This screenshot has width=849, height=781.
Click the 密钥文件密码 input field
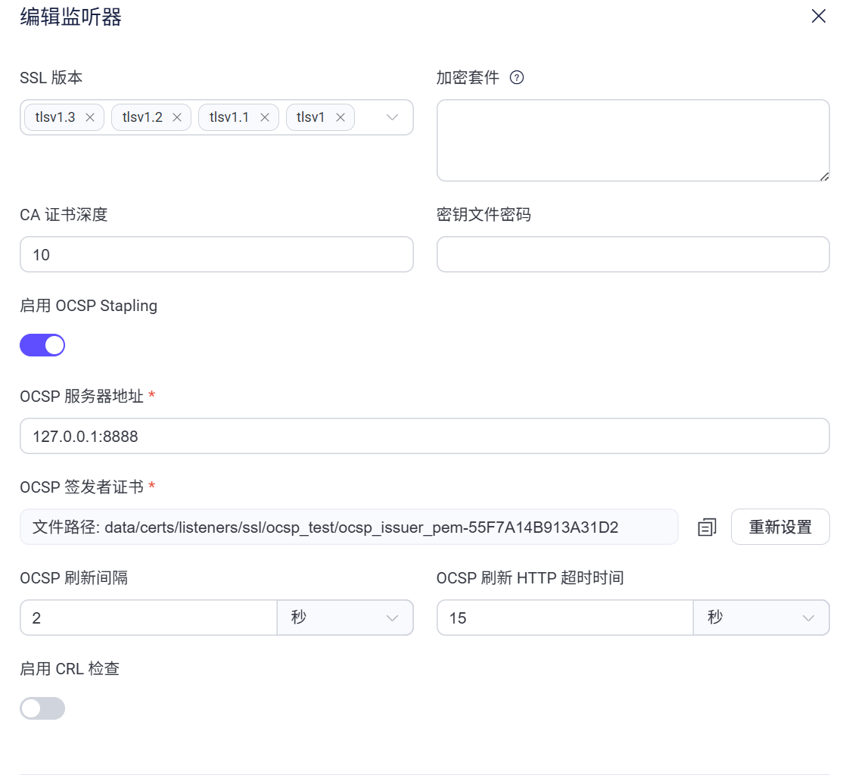click(633, 254)
